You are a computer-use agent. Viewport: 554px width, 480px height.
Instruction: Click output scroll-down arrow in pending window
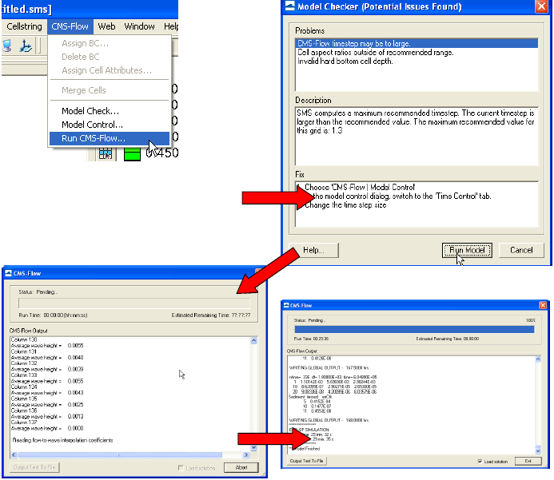253,447
